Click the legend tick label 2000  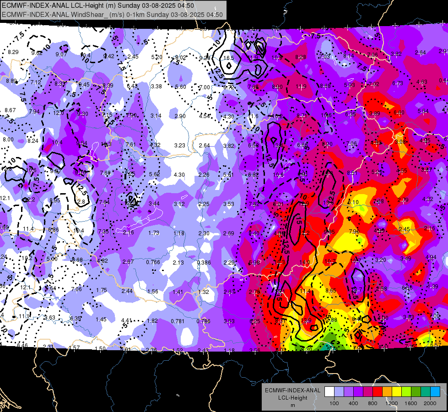430,403
